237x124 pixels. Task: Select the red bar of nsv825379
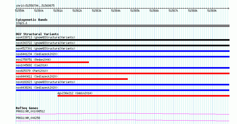click(122, 73)
